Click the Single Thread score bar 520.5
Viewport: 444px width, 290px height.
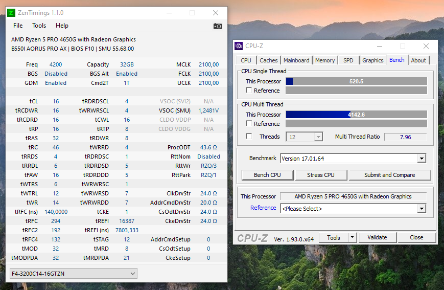point(356,81)
